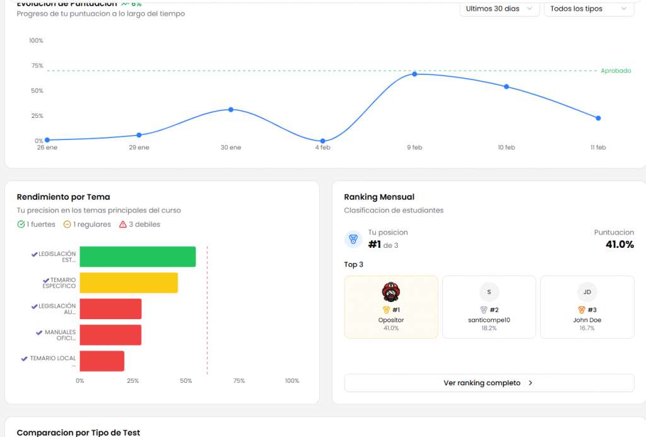Click the santicompe10 'S' avatar circle
Viewport: 646px width, 437px height.
pos(489,292)
